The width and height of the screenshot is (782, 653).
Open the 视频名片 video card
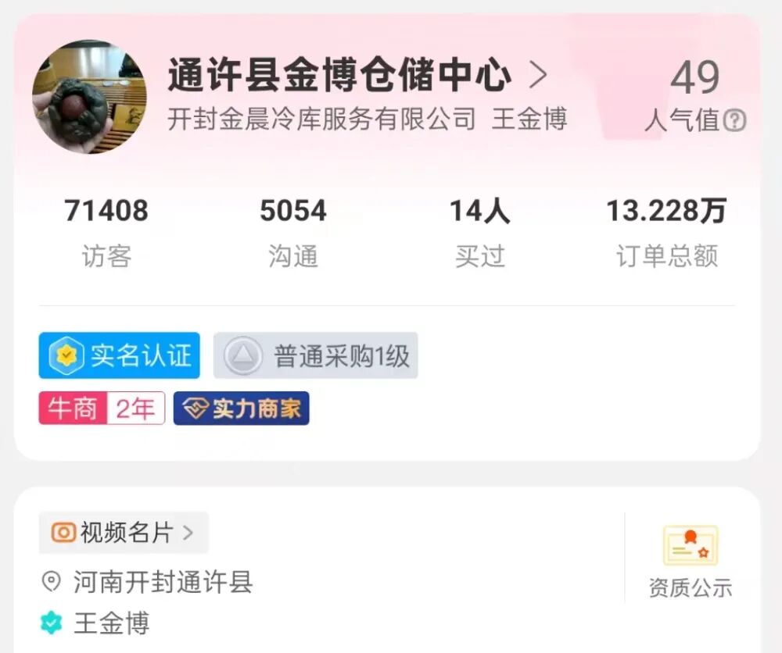[124, 533]
